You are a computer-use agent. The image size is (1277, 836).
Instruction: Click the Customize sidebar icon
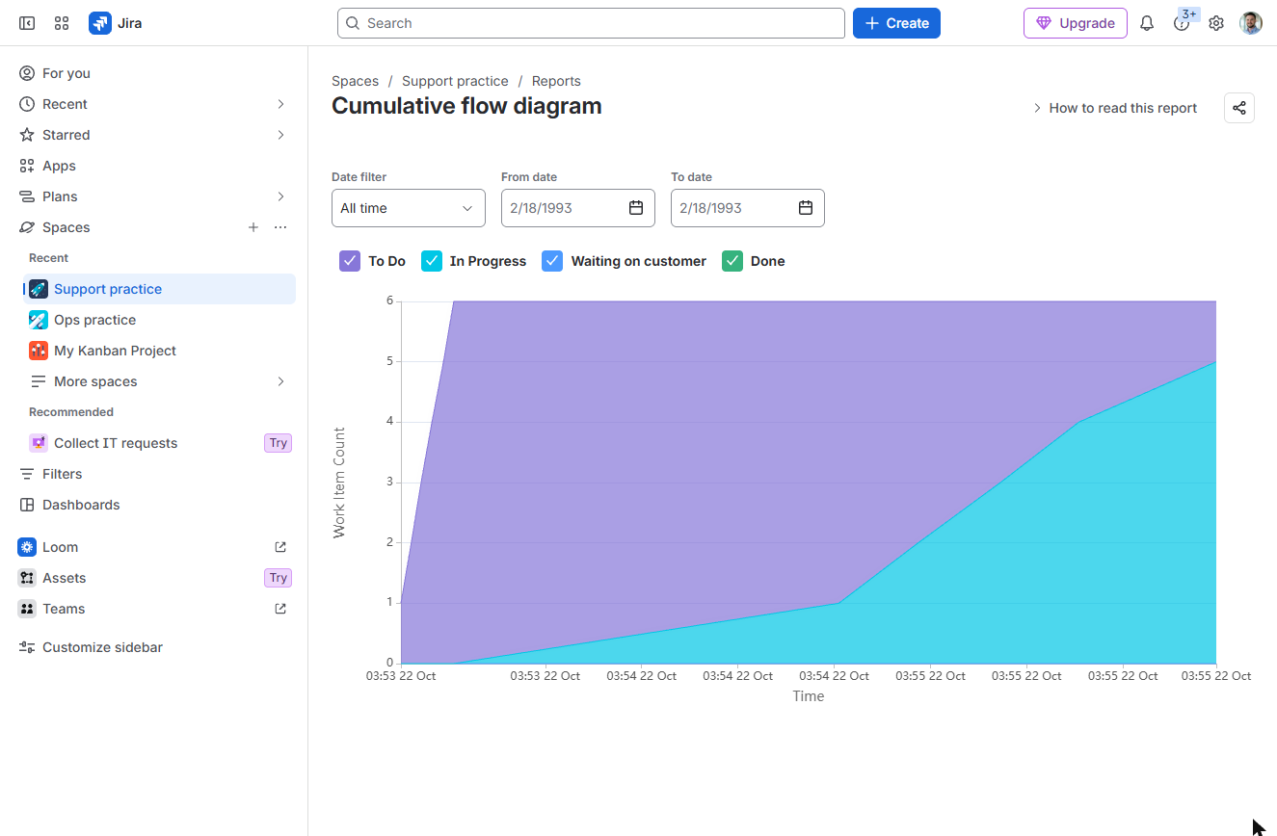[27, 647]
